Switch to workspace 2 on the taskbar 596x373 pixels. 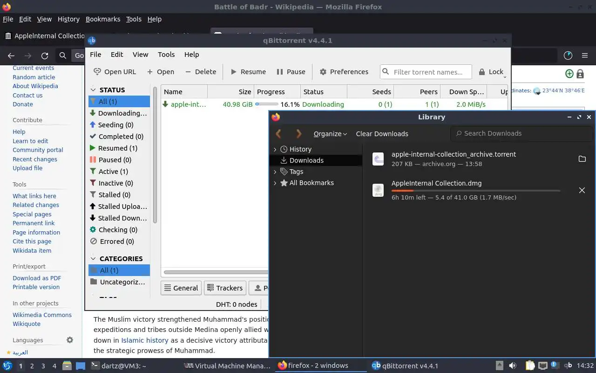[x=32, y=366]
